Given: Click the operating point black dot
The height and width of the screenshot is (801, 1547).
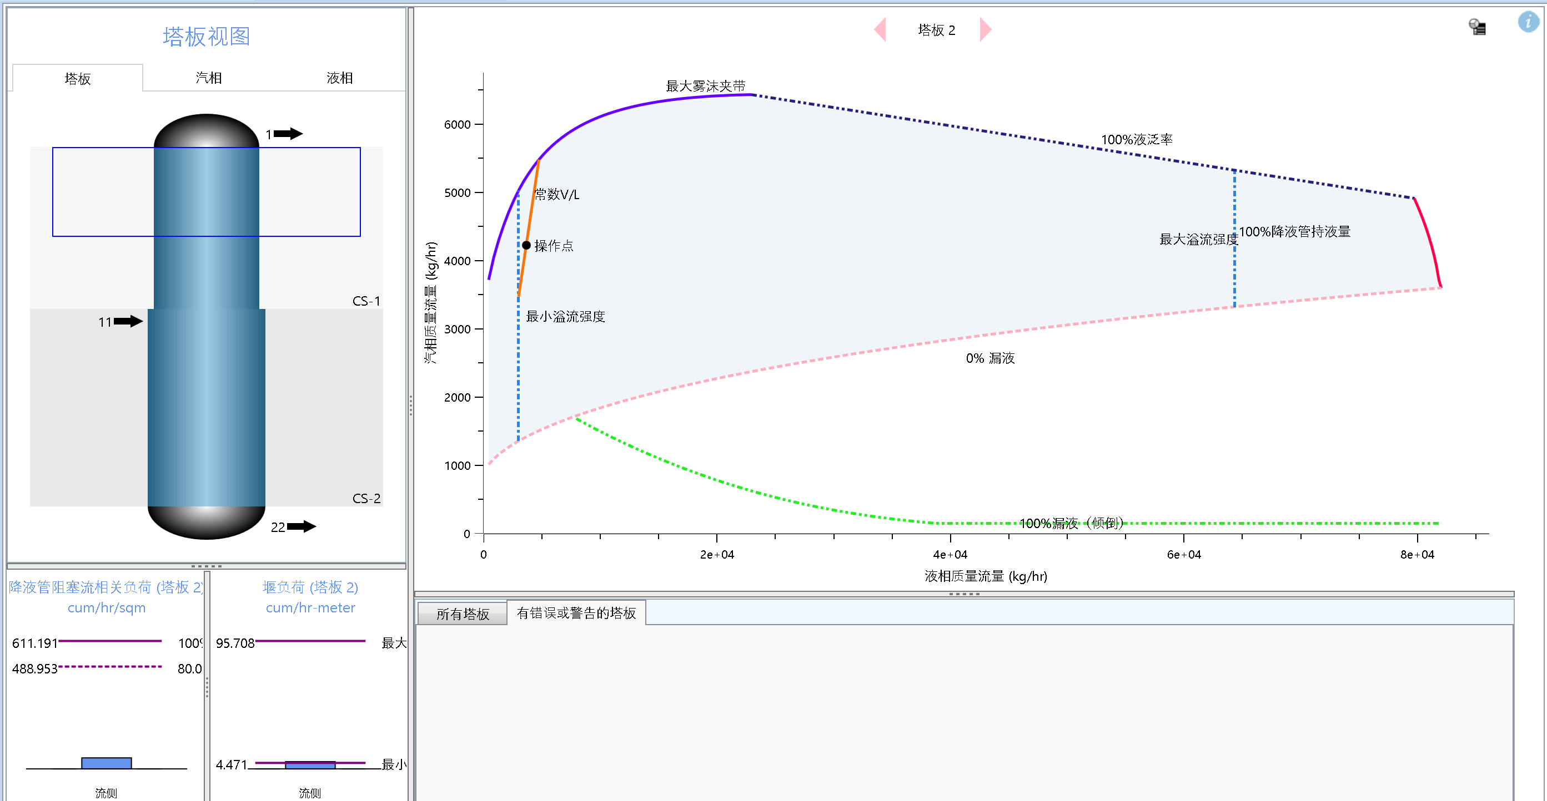Looking at the screenshot, I should coord(526,245).
